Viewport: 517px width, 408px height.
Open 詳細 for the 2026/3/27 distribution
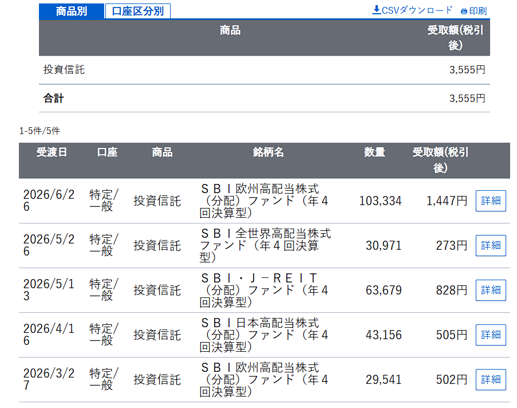tap(491, 379)
